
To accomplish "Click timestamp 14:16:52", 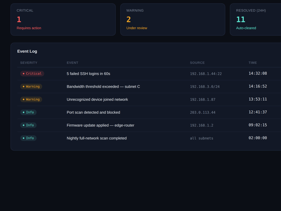I will pos(258,86).
